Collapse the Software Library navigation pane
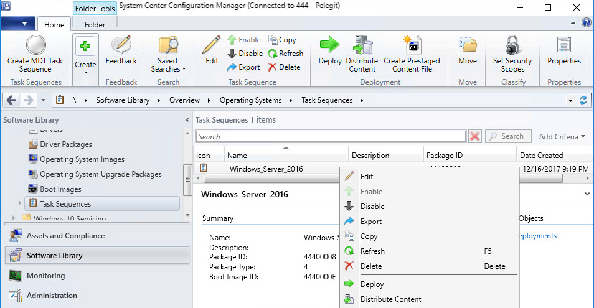This screenshot has width=594, height=308. pos(187,120)
